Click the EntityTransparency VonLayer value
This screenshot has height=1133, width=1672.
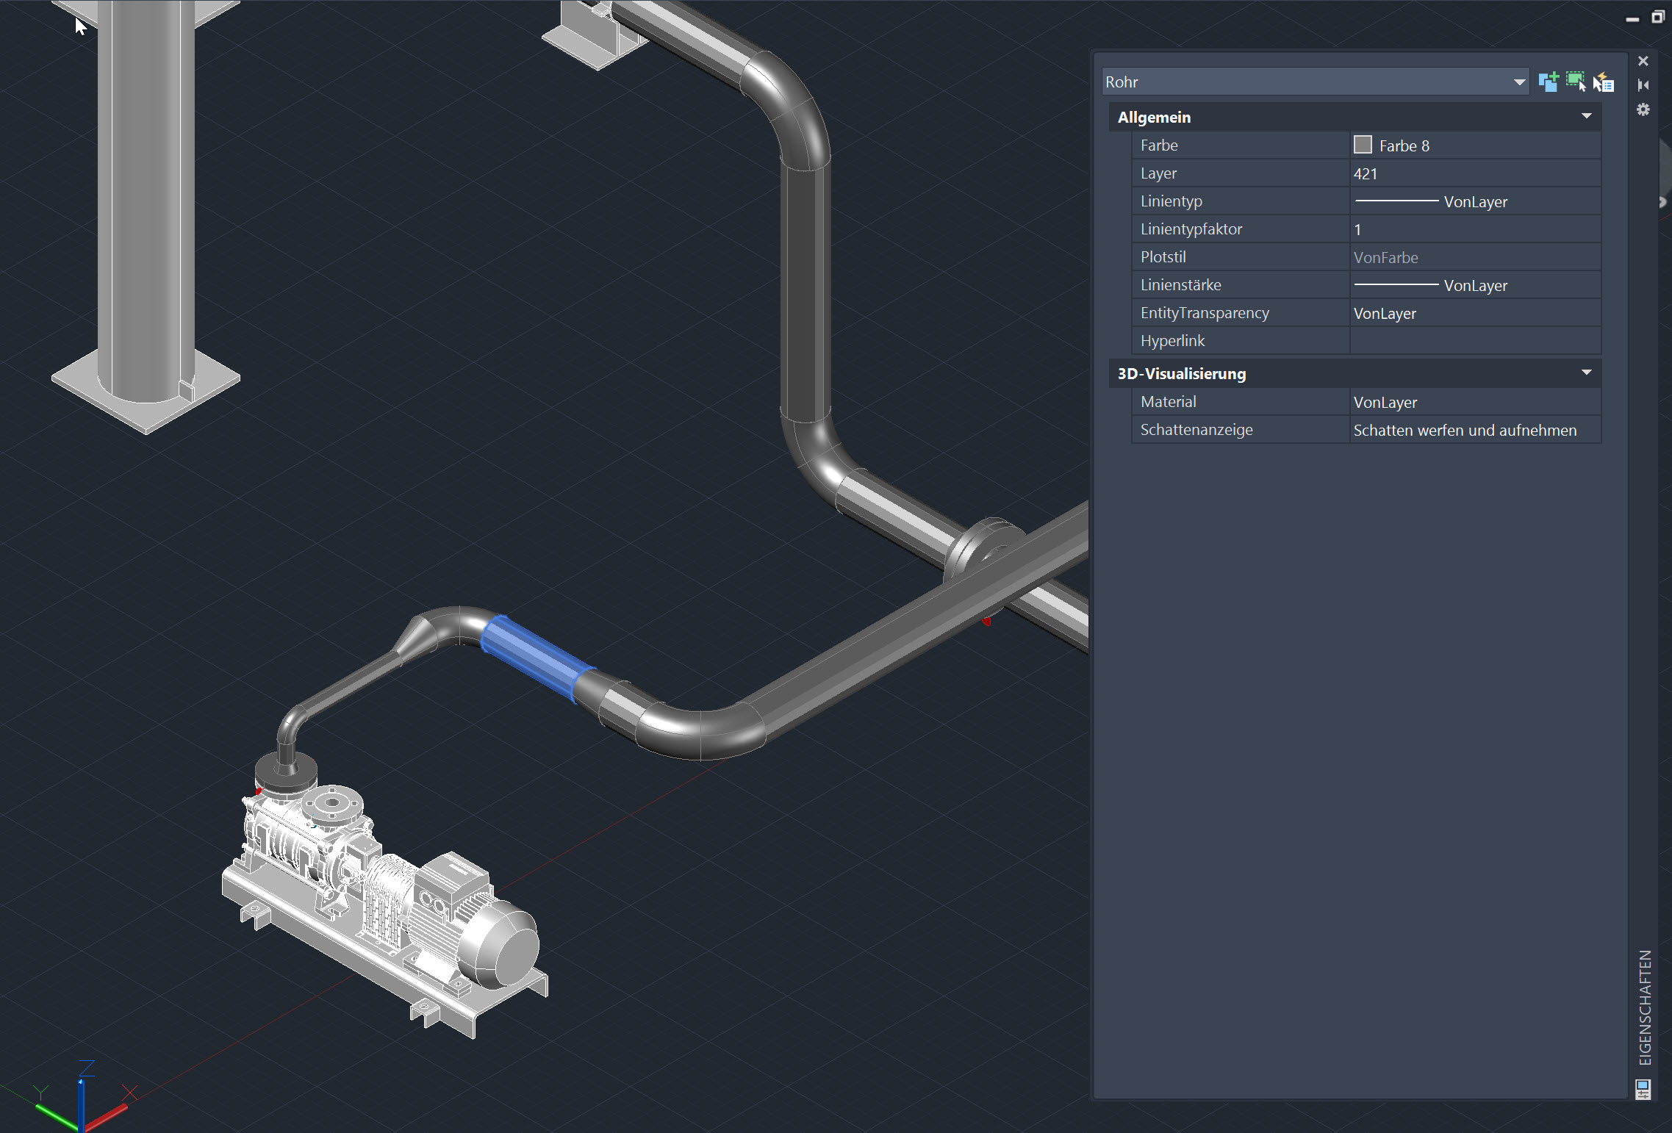1385,312
